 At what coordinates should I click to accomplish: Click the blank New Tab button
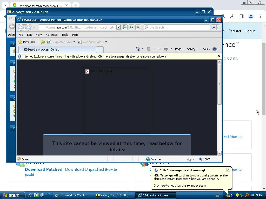[x=100, y=49]
